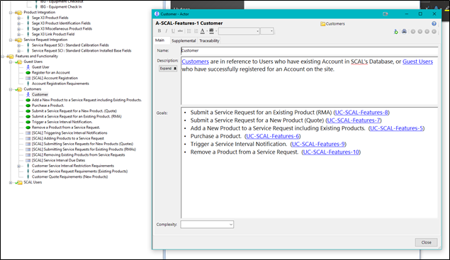Image resolution: width=450 pixels, height=260 pixels.
Task: Click the add-actor green plus icon
Action: tap(396, 32)
